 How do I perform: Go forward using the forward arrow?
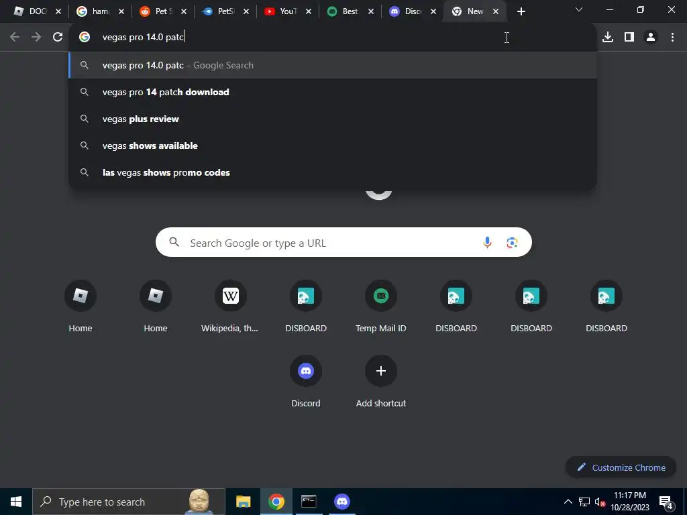[36, 38]
